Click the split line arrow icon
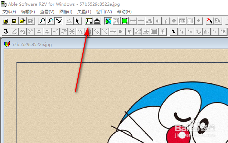 click(55, 32)
